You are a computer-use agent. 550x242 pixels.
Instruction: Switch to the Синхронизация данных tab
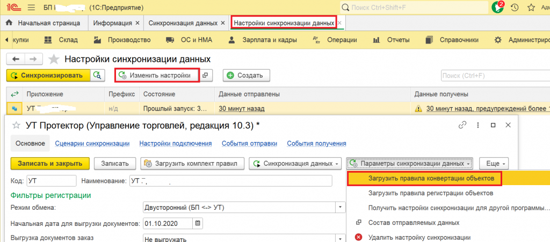(x=183, y=23)
